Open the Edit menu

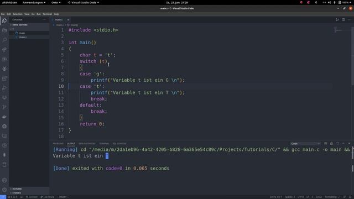[9, 14]
